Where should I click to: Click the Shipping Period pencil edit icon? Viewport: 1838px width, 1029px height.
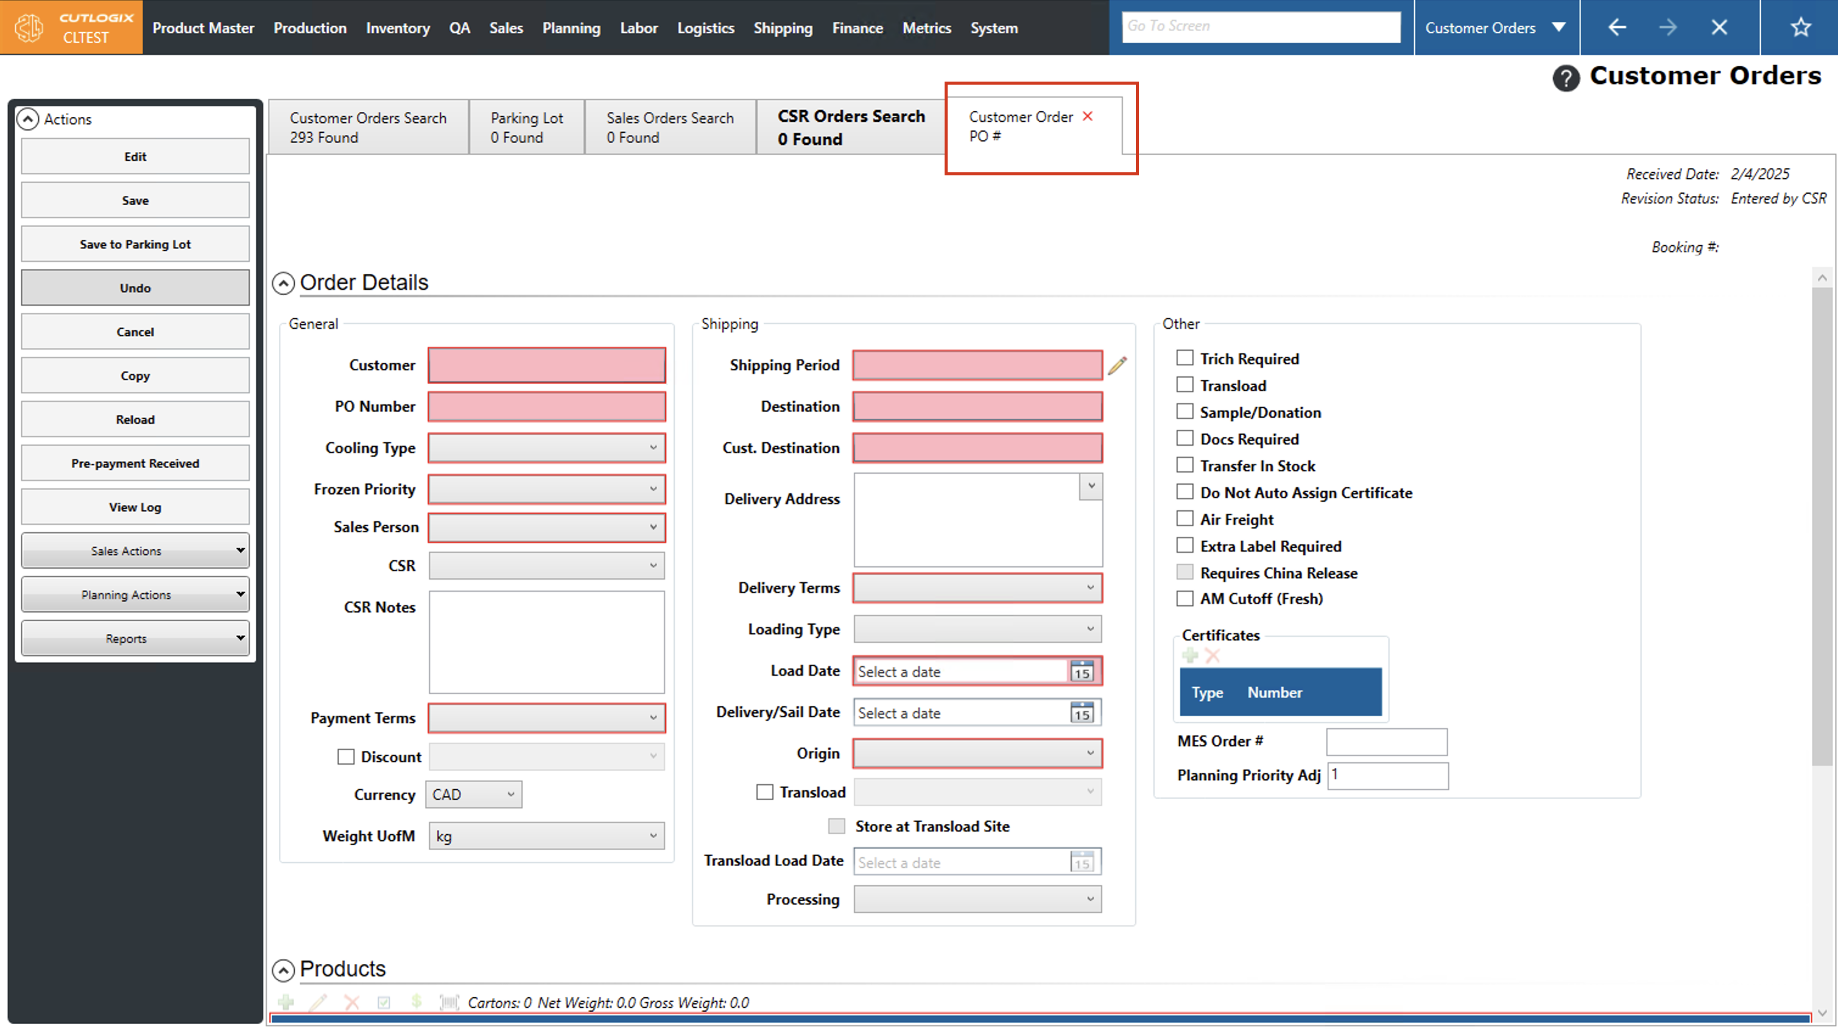[1118, 365]
